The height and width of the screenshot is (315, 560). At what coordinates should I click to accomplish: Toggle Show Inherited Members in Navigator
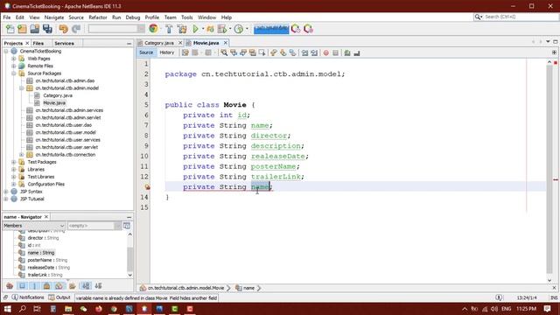coord(10,286)
